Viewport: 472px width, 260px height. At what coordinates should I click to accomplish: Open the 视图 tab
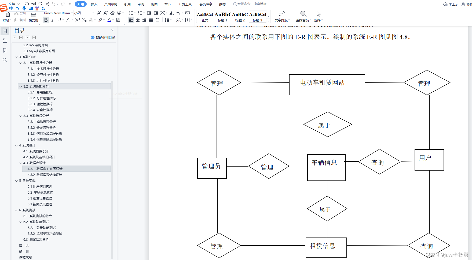154,4
